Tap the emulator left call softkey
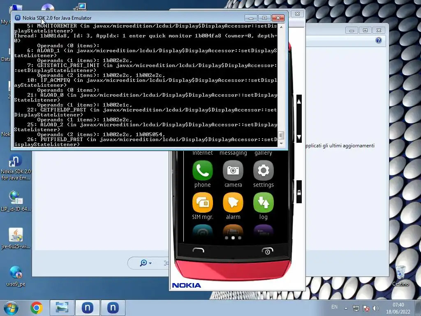The width and height of the screenshot is (421, 316). pos(199,251)
